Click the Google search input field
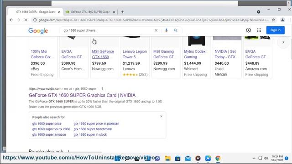The width and height of the screenshot is (292, 164). click(108, 31)
